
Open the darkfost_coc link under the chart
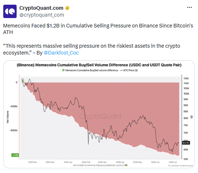[x=111, y=165]
